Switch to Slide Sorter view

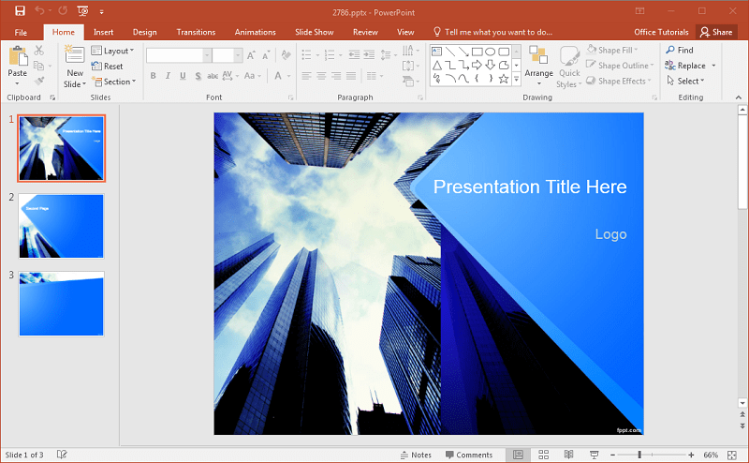[x=543, y=455]
